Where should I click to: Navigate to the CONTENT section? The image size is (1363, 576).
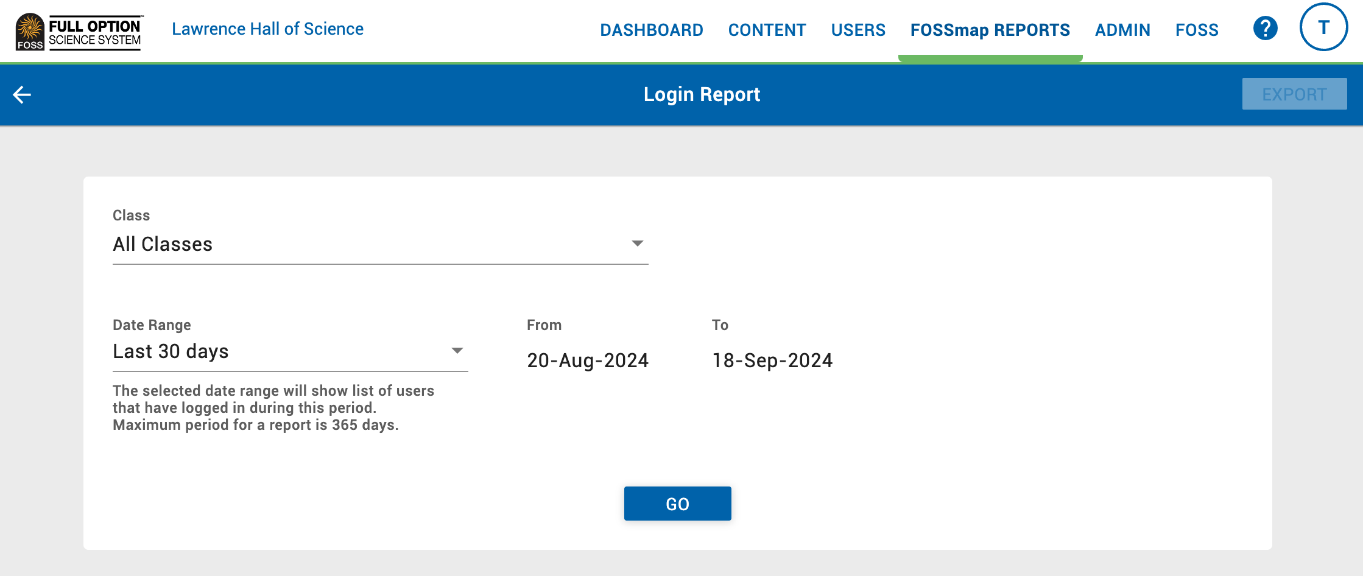pos(767,29)
